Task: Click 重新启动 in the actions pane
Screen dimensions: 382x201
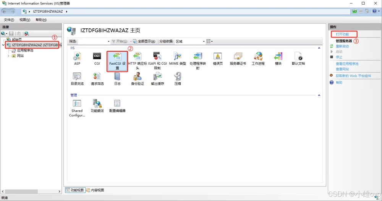Action: coord(342,46)
